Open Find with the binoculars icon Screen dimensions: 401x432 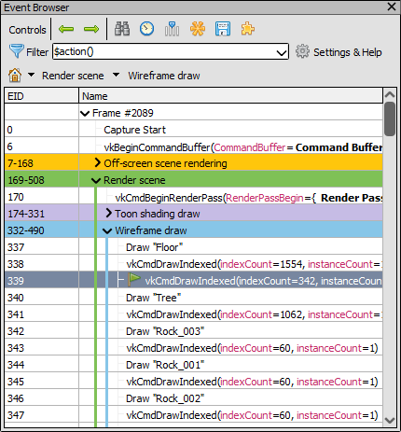[x=122, y=29]
